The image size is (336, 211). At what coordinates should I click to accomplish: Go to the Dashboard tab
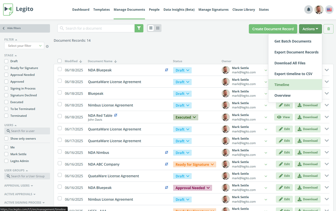[x=81, y=9]
